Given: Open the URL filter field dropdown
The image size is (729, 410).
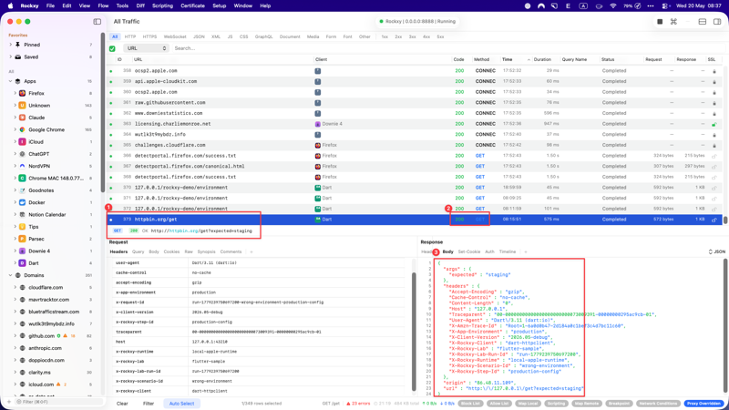Looking at the screenshot, I should [146, 48].
